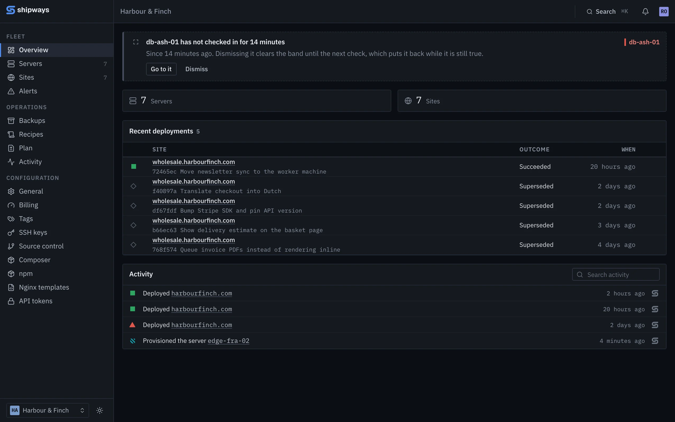Open the Plan page
Image resolution: width=675 pixels, height=422 pixels.
click(57, 148)
